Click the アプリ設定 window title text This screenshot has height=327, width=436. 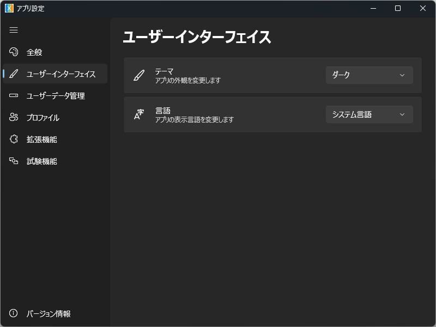tap(31, 8)
